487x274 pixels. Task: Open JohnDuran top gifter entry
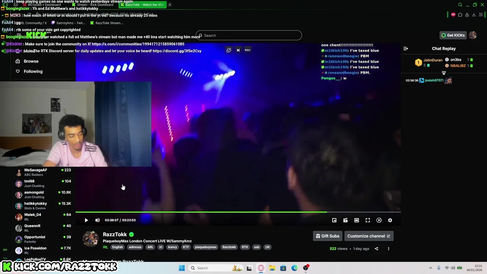[428, 62]
